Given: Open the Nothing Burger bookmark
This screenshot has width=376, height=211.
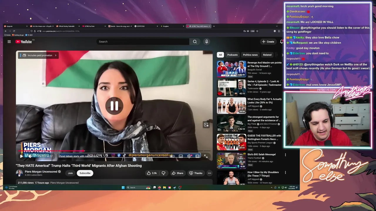Looking at the screenshot, I should point(18,35).
